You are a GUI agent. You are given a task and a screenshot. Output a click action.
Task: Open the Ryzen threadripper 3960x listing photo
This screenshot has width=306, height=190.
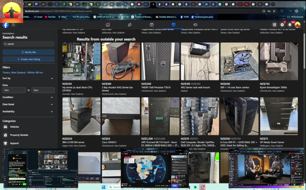(x=279, y=61)
